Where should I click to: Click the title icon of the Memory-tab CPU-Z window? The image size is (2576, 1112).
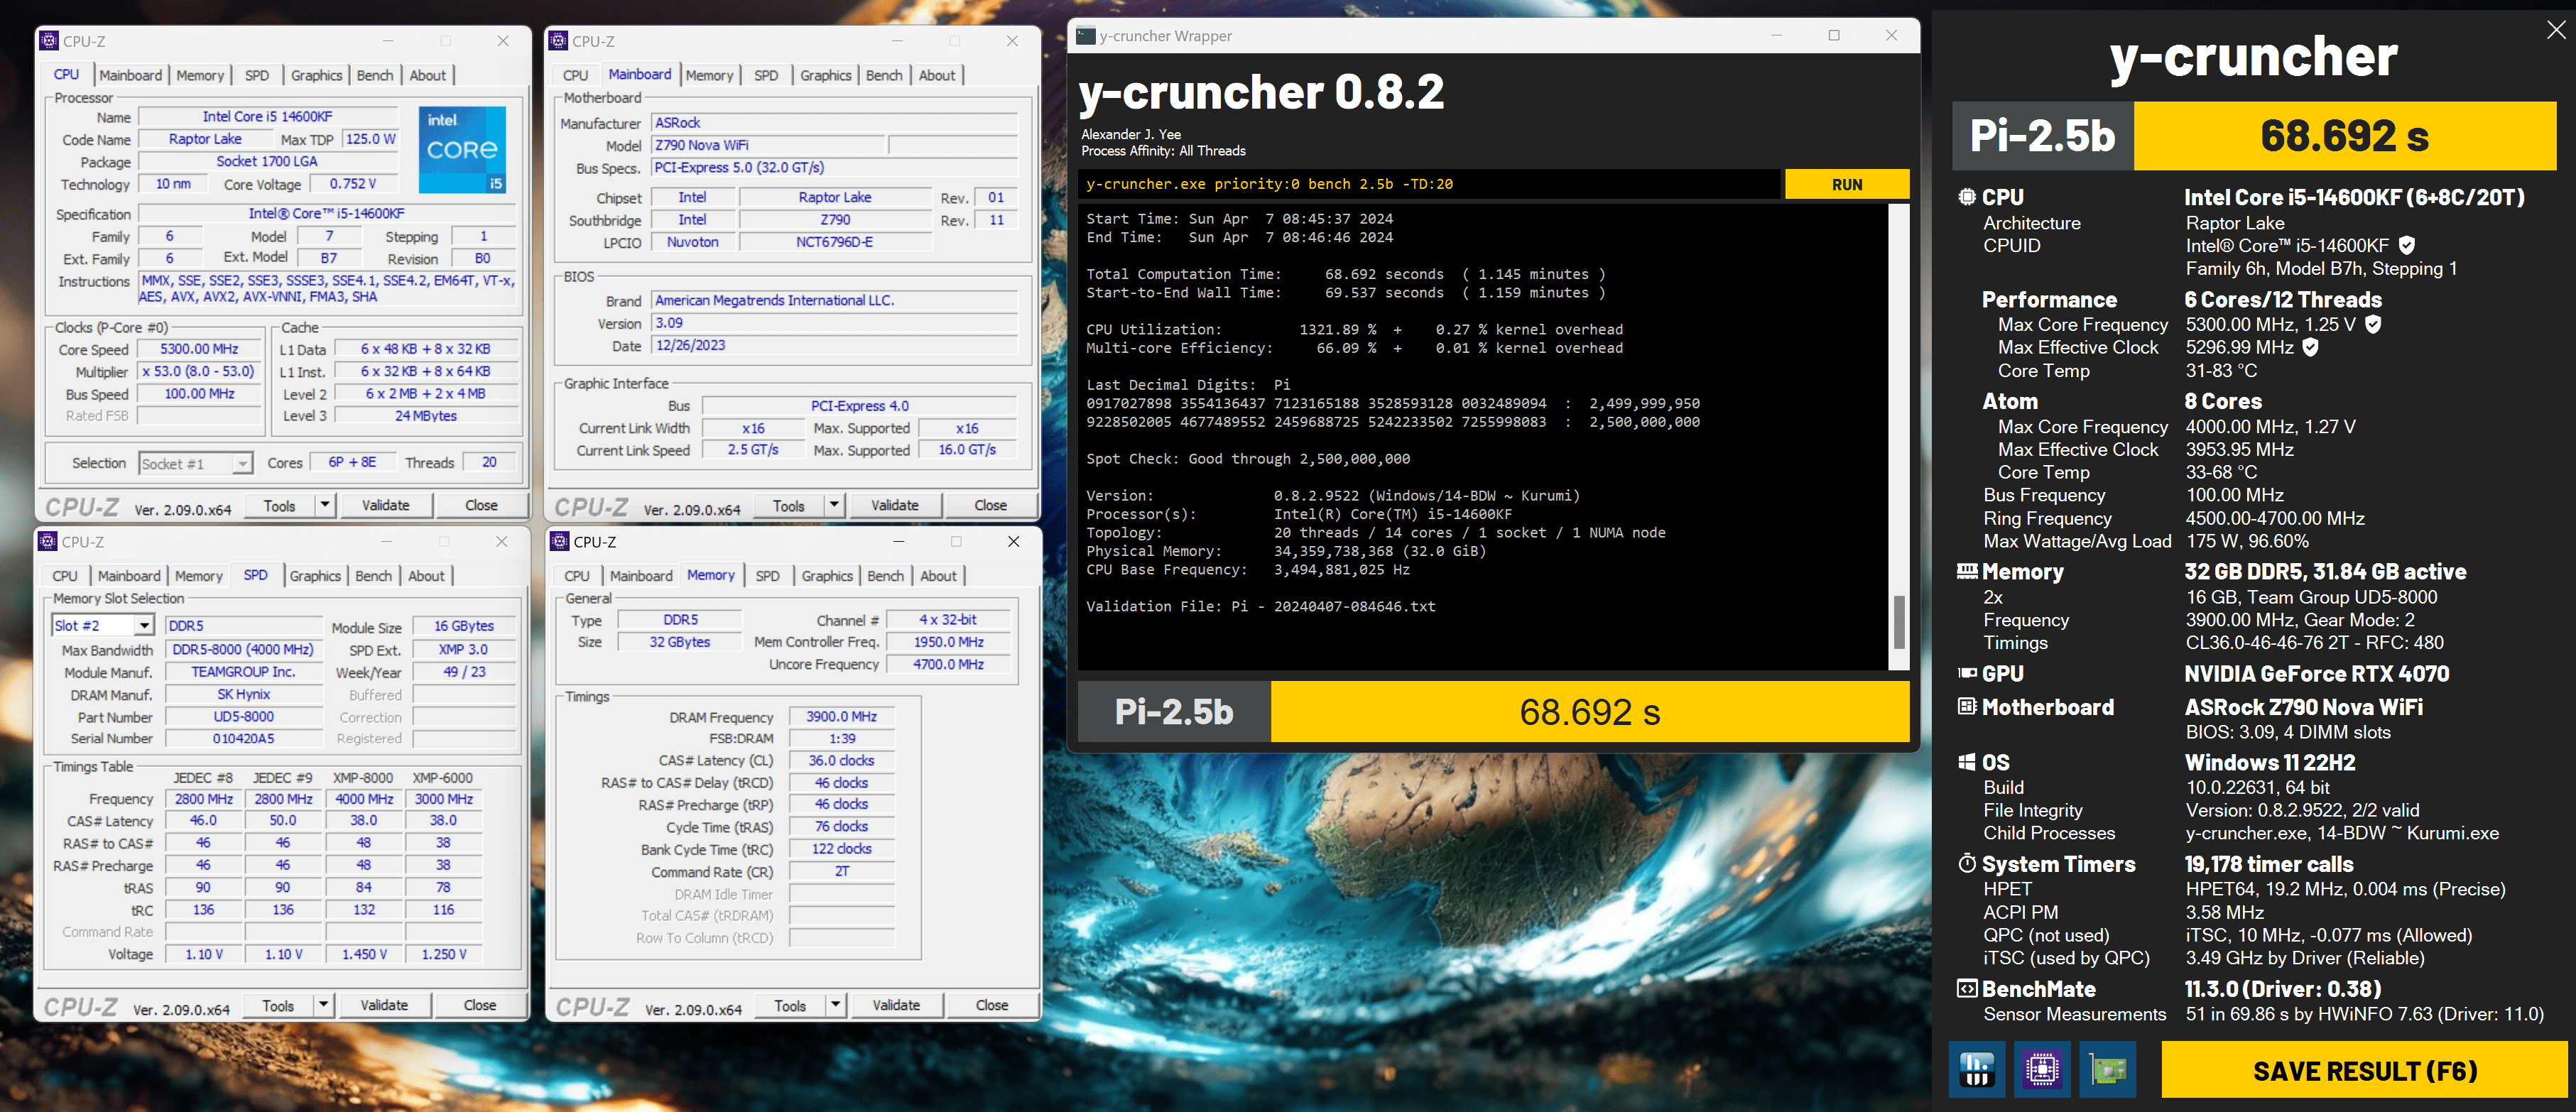(x=559, y=541)
